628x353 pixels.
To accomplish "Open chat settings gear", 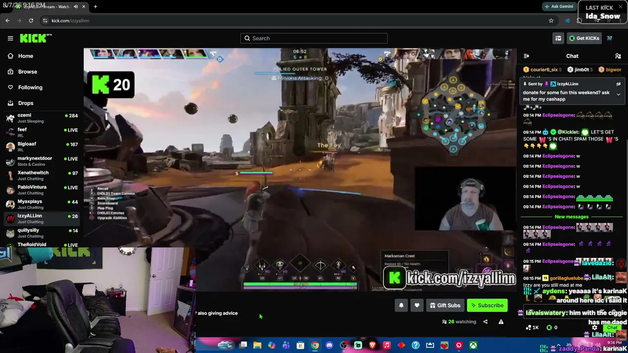I will tap(595, 328).
